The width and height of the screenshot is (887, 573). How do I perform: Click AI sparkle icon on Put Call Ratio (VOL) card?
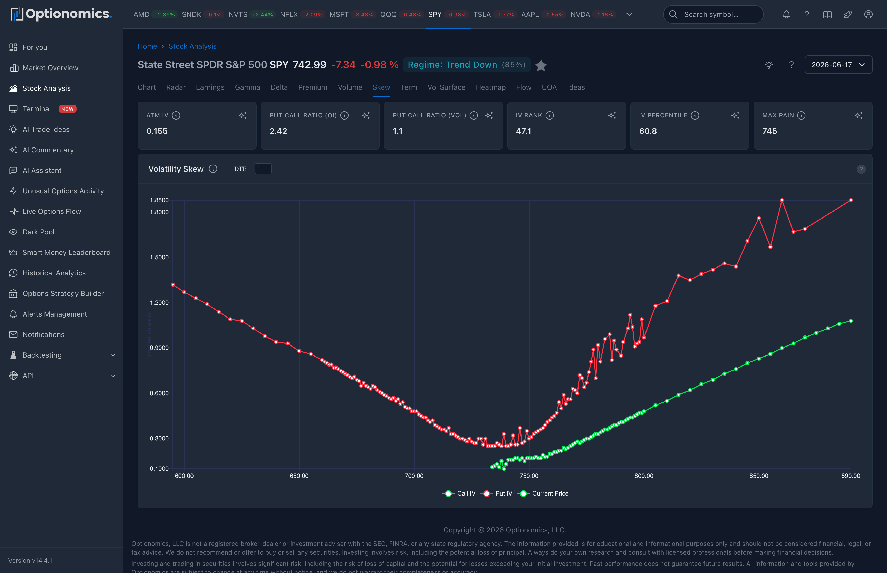click(489, 115)
